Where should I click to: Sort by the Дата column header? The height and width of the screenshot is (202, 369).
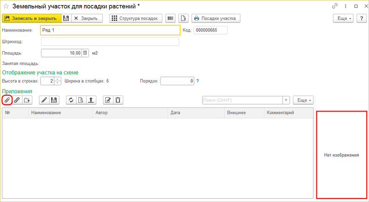196,113
